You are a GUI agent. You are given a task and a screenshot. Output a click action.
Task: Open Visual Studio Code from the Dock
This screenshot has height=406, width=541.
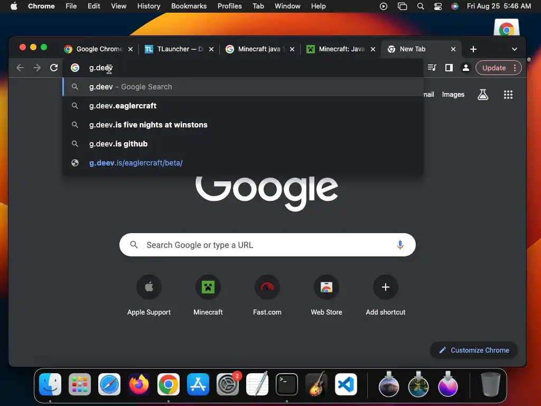346,384
